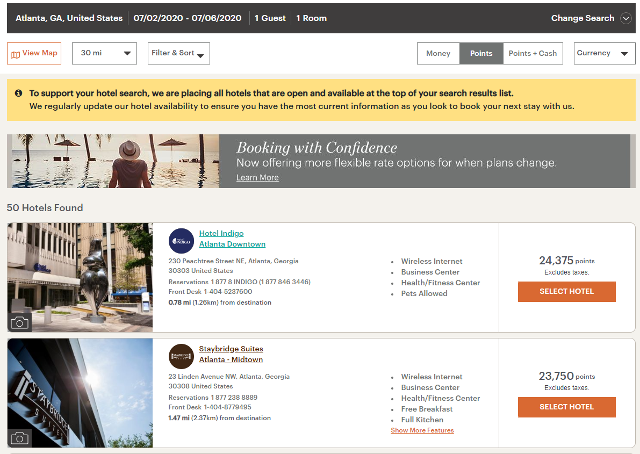Switch rate display to Money
Screen dimensions: 640x454
point(438,54)
